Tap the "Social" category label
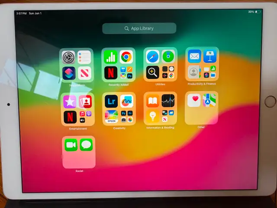The width and height of the screenshot is (277, 208). pyautogui.click(x=79, y=171)
